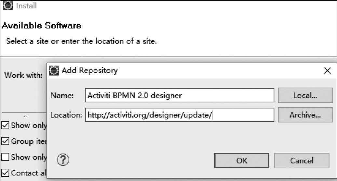Click the Name field containing Activiti BPMN 2.0 designer
Image resolution: width=337 pixels, height=181 pixels.
[180, 95]
